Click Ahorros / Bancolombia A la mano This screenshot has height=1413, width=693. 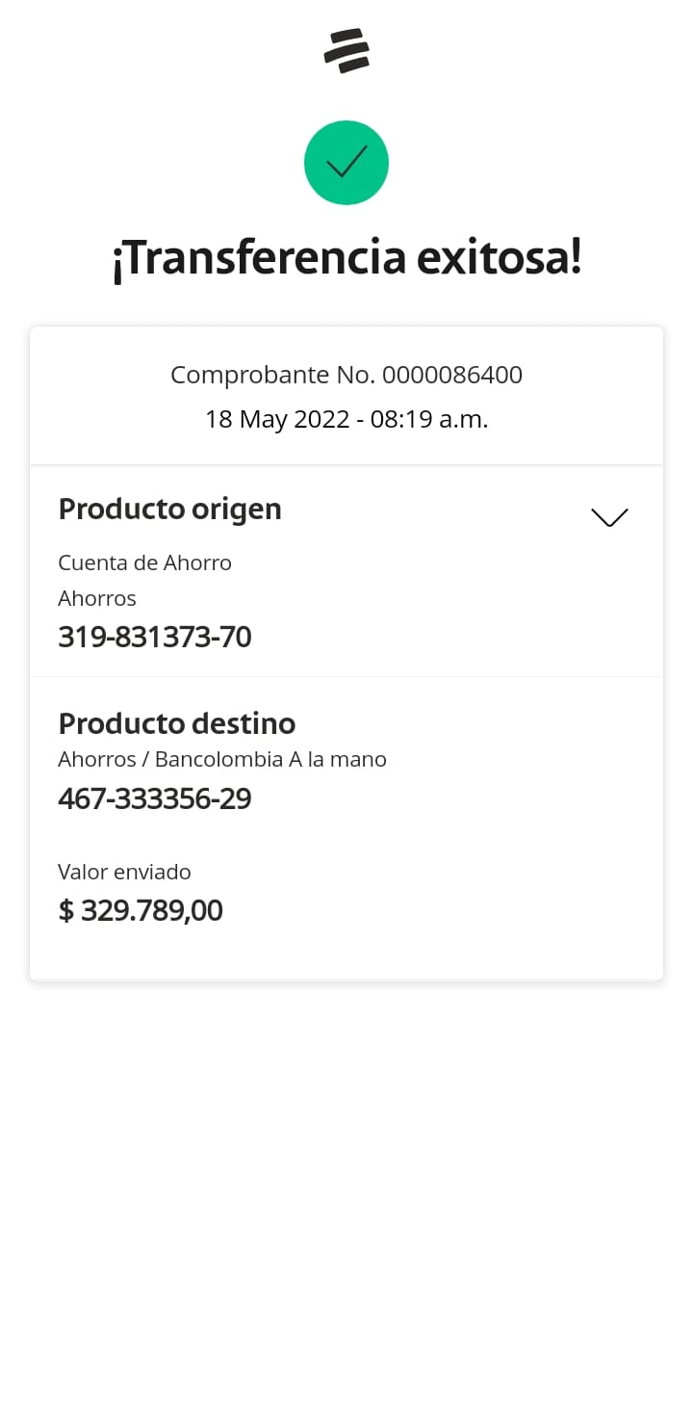tap(222, 759)
